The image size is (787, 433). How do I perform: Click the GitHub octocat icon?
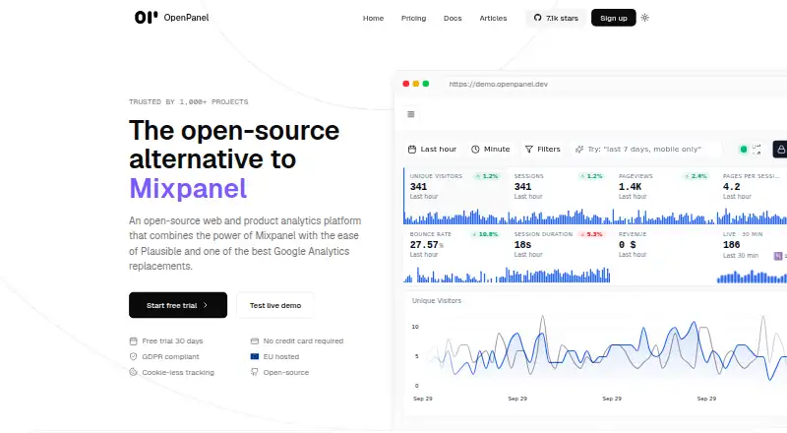pyautogui.click(x=537, y=18)
